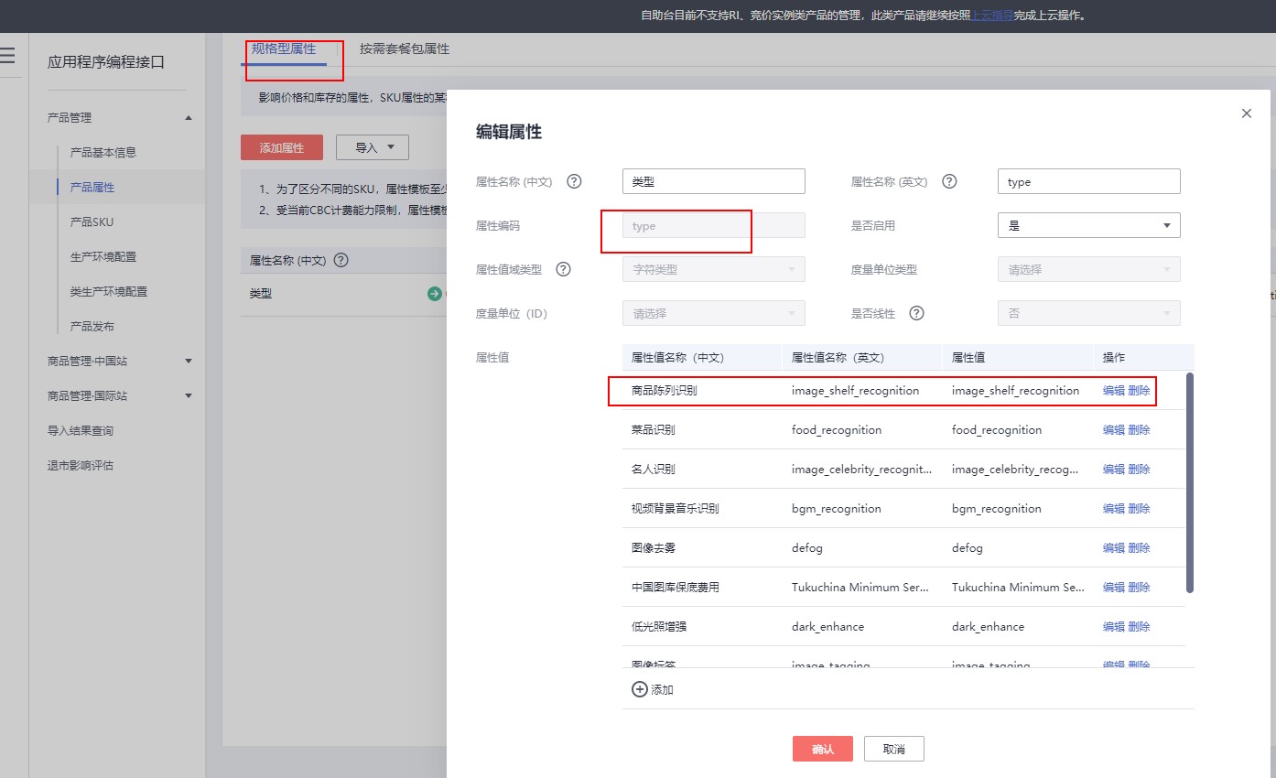Open the 度量单位类型 dropdown
Screen dimensions: 1276x778
pos(1088,269)
